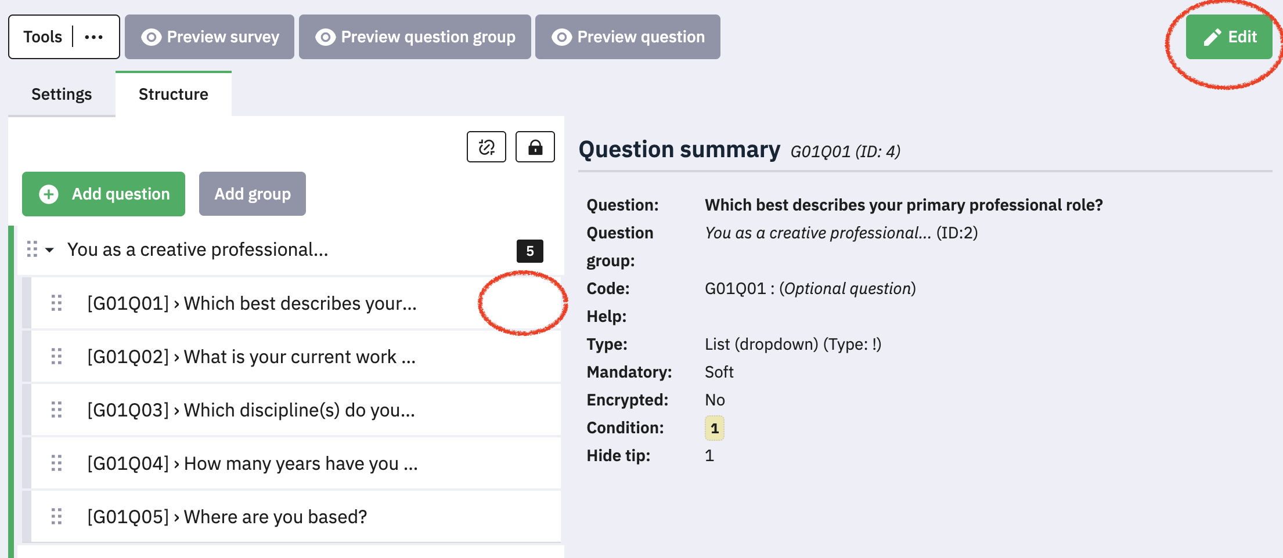Click drag handle of the G01Q02 question

56,357
